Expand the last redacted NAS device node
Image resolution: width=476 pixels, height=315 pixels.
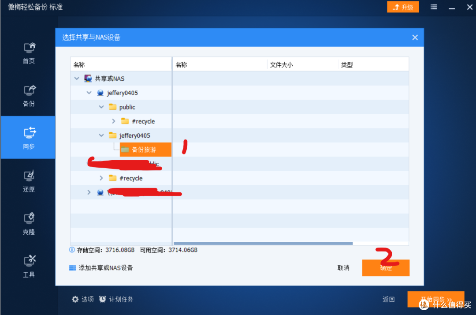(x=89, y=192)
